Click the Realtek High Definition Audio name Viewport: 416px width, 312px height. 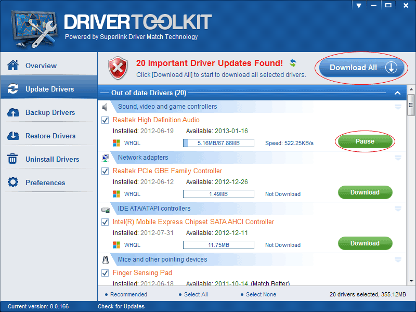click(156, 120)
